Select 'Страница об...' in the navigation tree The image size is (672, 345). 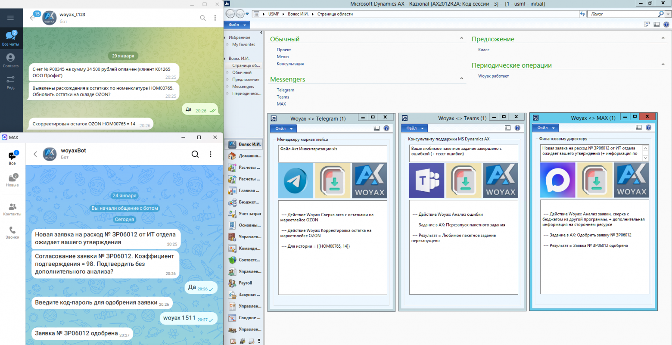244,65
